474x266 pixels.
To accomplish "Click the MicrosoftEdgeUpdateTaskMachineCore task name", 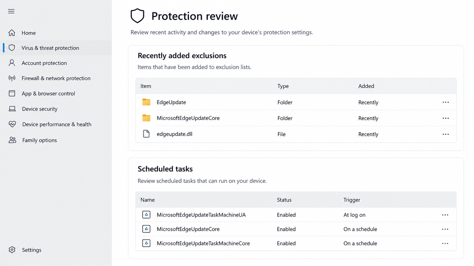I will point(203,243).
